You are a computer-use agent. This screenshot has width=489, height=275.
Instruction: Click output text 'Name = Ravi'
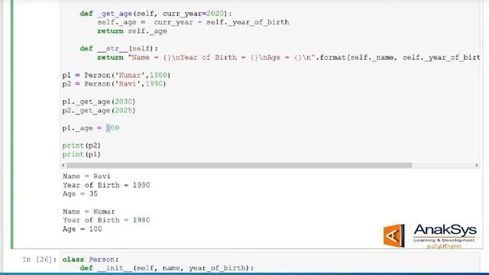click(86, 176)
